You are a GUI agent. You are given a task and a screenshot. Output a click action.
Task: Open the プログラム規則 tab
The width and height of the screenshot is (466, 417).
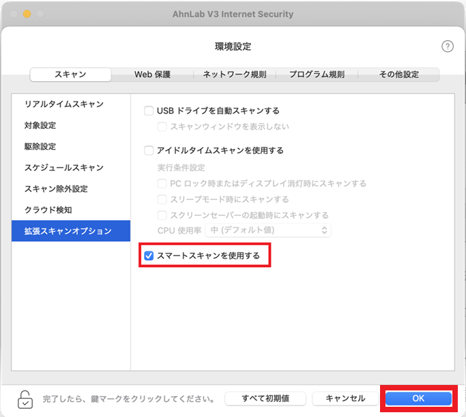click(x=317, y=74)
